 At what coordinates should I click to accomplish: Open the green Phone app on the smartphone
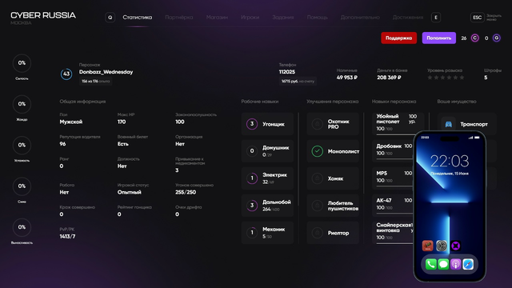[430, 264]
